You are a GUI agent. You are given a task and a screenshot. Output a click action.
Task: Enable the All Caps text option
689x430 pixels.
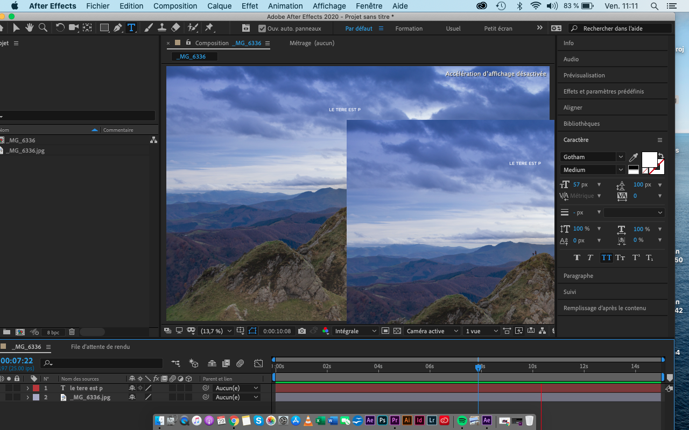606,257
